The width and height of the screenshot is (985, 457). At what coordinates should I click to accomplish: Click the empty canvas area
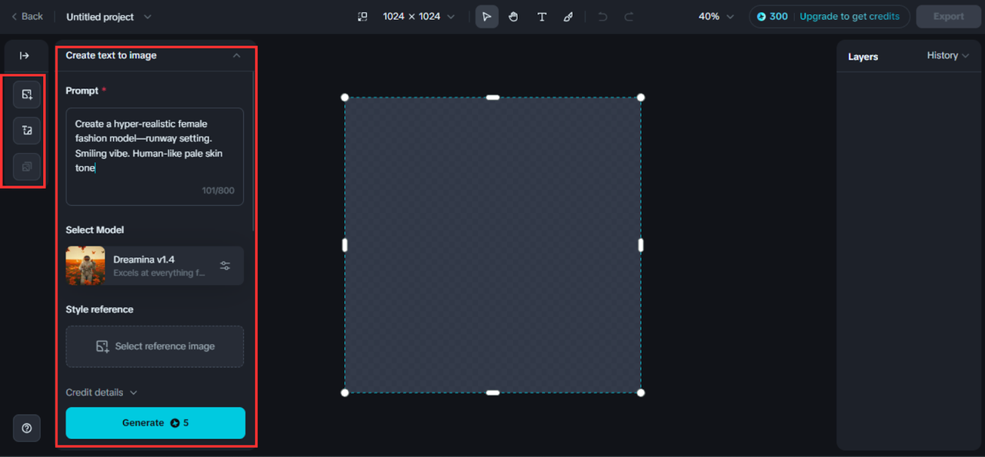(492, 245)
